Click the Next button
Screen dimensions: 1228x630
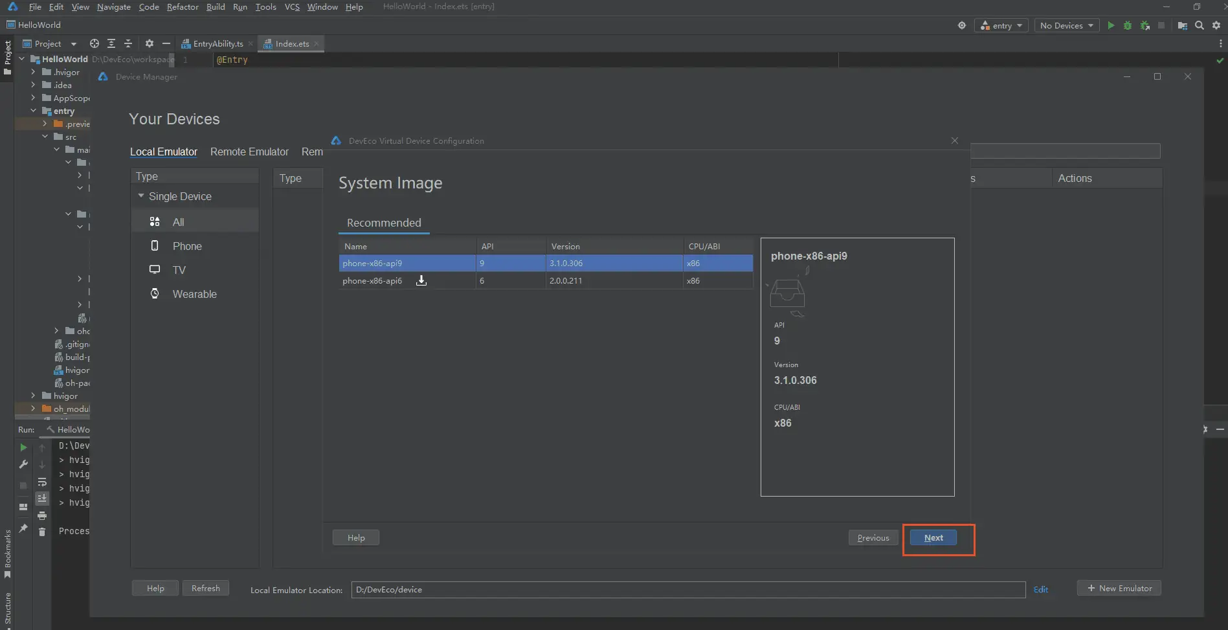point(933,537)
